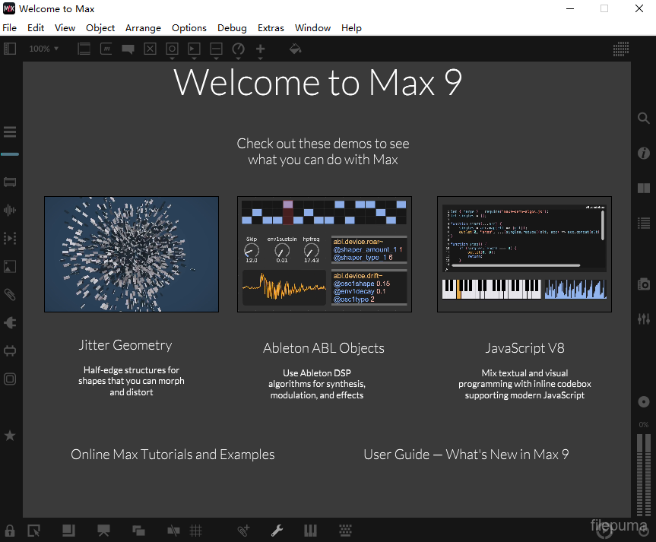Open the calendar grid icon at top right
This screenshot has height=542, width=656.
click(x=621, y=49)
